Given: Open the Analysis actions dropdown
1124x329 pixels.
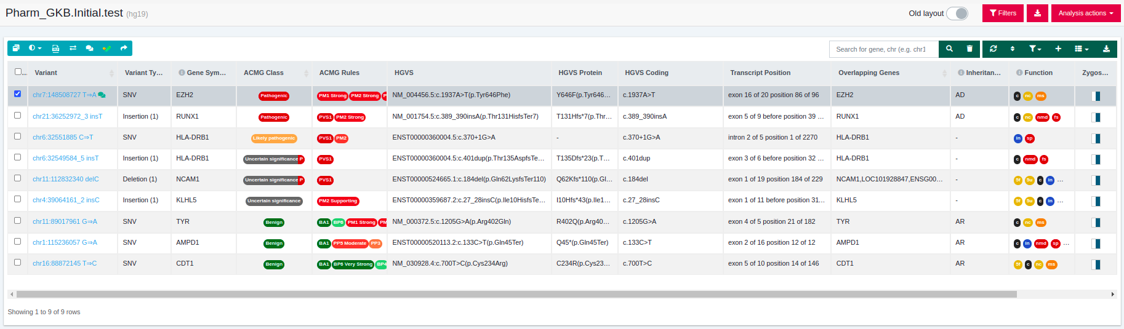Looking at the screenshot, I should 1085,13.
